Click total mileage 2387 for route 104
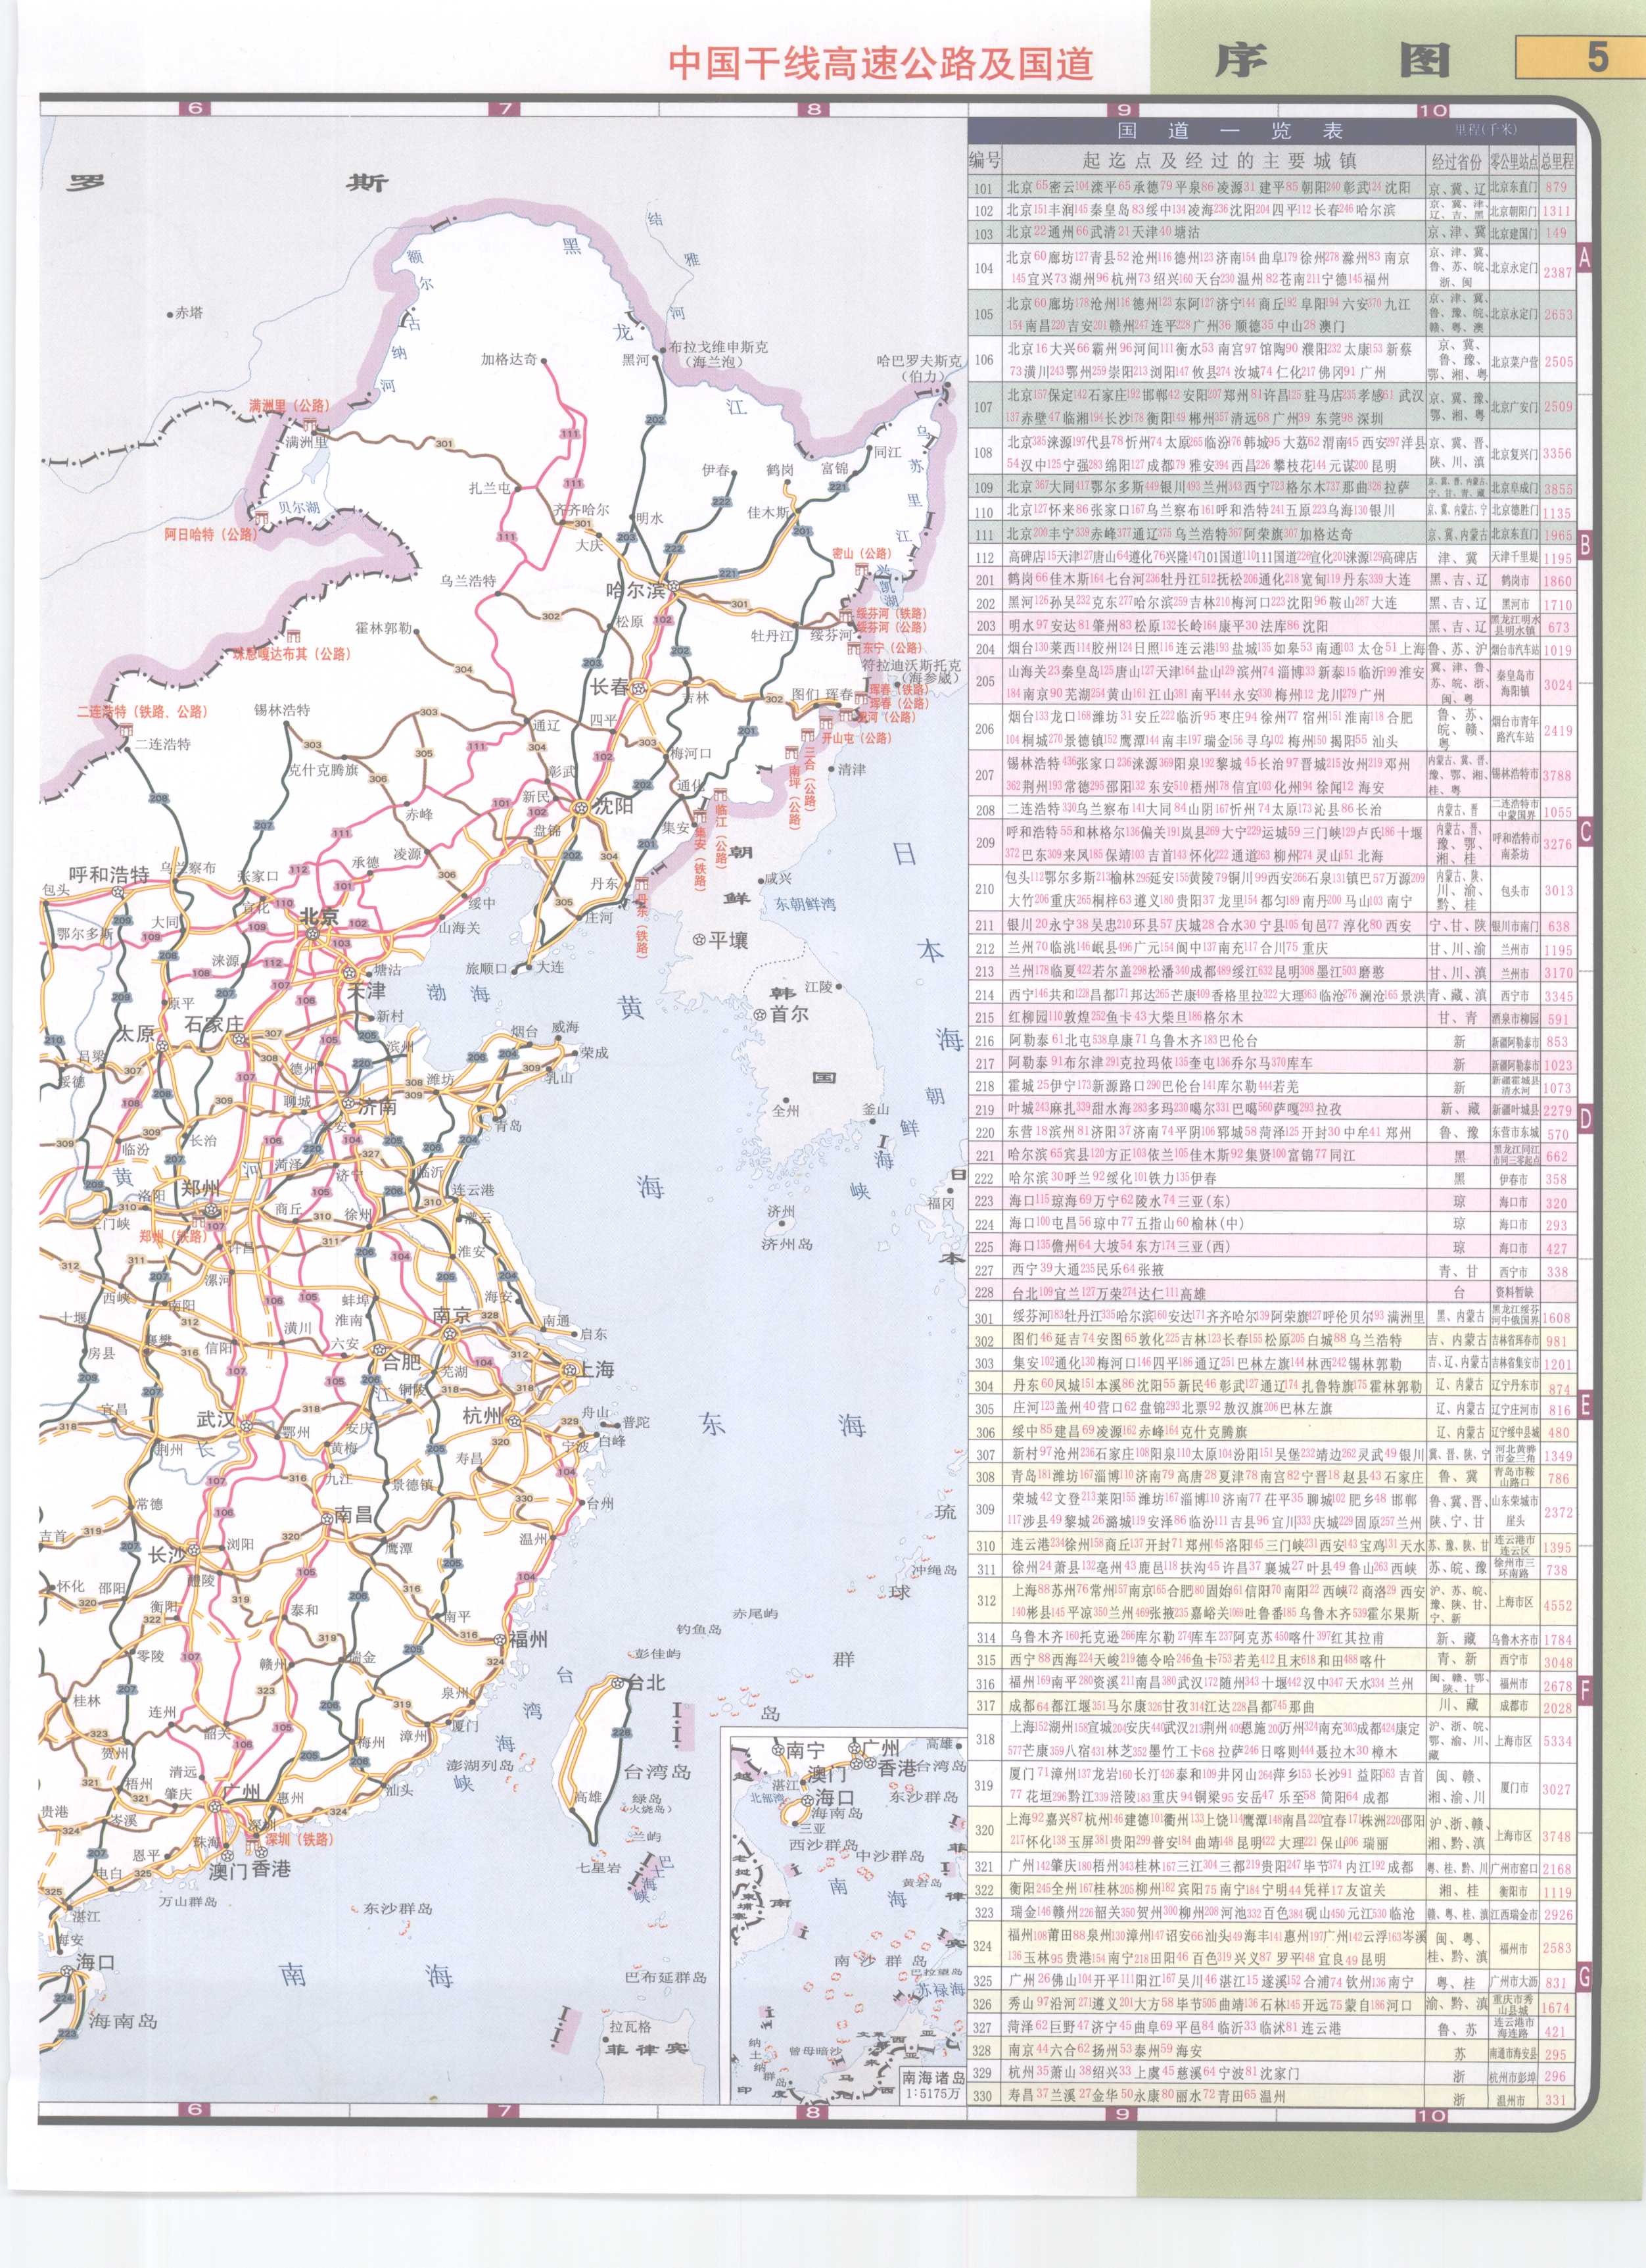This screenshot has width=1646, height=2268. tap(1557, 272)
